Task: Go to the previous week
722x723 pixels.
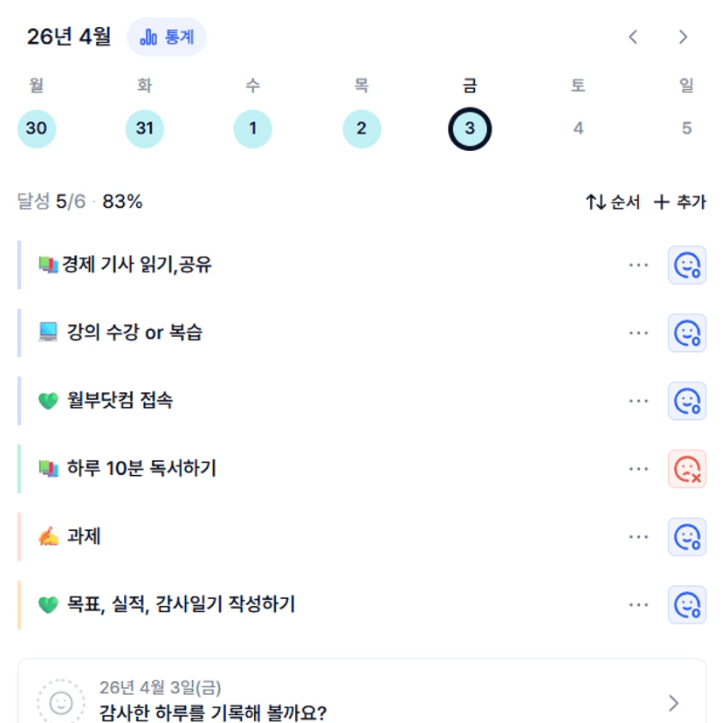Action: pyautogui.click(x=634, y=37)
